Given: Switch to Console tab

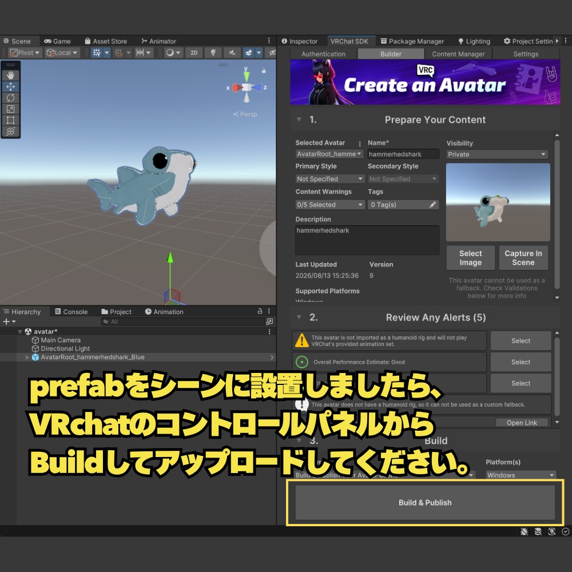Looking at the screenshot, I should coord(71,312).
